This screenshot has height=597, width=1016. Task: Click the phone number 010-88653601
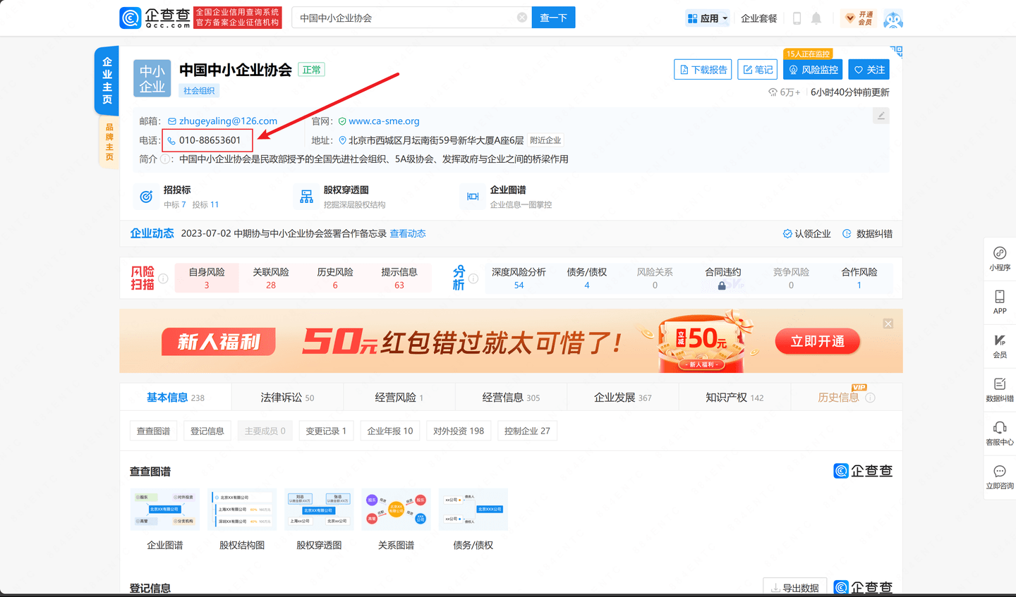point(210,140)
